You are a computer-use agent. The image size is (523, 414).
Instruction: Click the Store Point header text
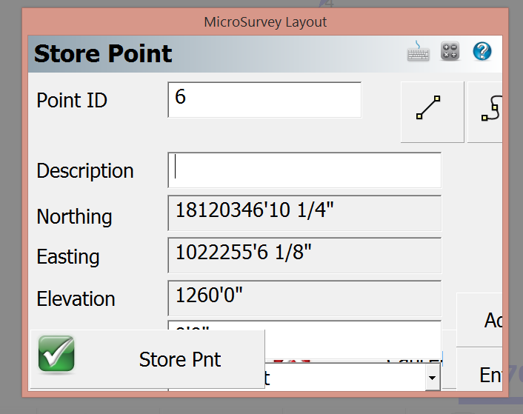[103, 54]
